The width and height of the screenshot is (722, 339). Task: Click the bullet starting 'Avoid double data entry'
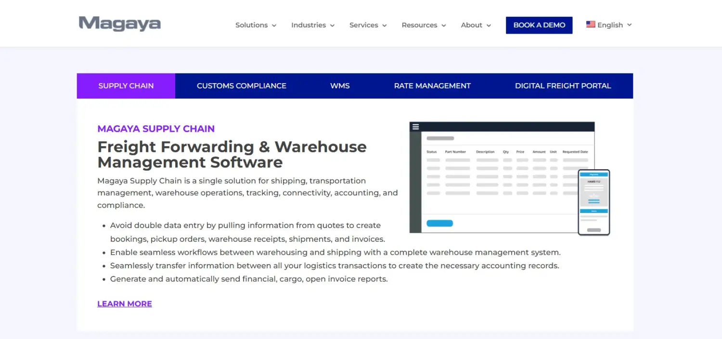(x=247, y=232)
